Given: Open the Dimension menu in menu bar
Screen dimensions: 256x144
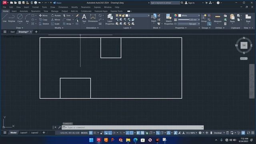Looking at the screenshot, I should click(x=63, y=7).
